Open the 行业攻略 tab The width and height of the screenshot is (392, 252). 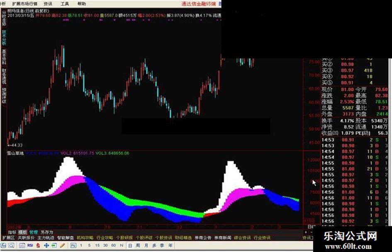tap(105, 238)
